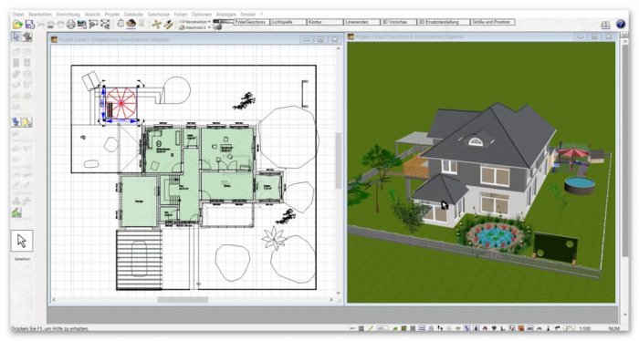Click the Größe und Position button
The image size is (639, 341).
tap(492, 22)
